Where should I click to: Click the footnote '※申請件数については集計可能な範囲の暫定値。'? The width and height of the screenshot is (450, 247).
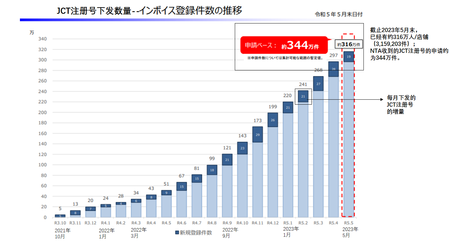point(285,58)
